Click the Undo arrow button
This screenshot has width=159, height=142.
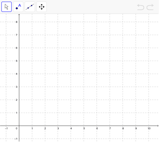(141, 7)
